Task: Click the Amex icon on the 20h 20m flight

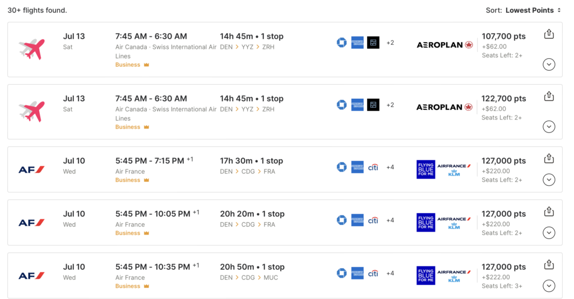Action: 357,220
